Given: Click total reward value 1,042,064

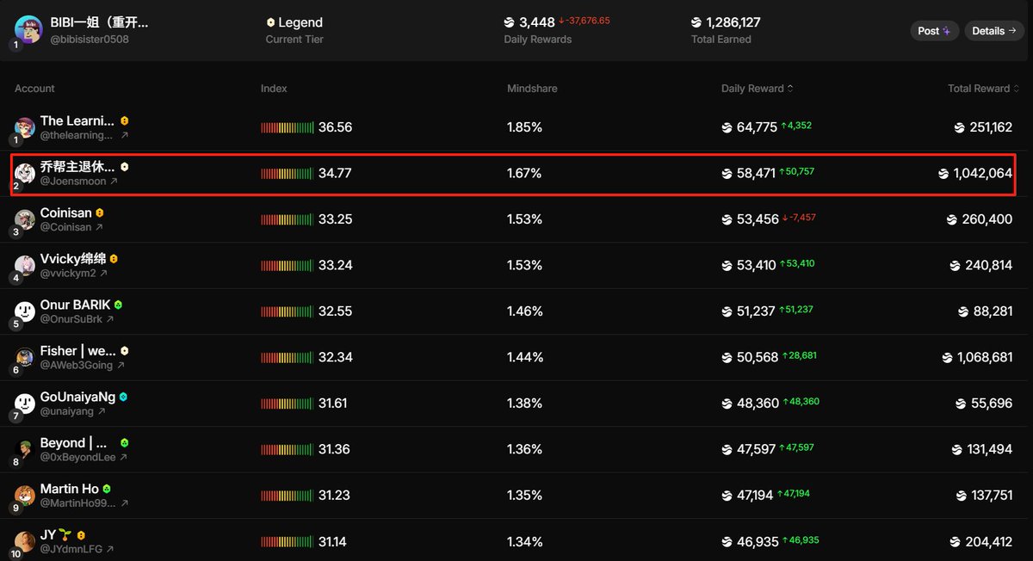Looking at the screenshot, I should (x=983, y=173).
